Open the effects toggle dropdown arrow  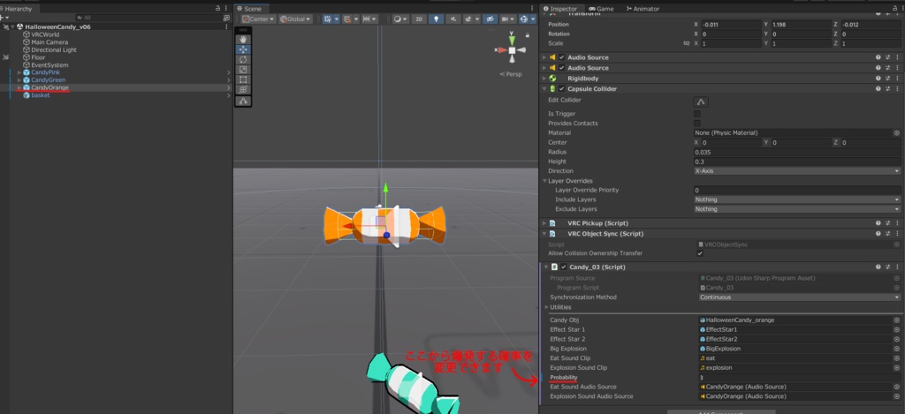[477, 19]
